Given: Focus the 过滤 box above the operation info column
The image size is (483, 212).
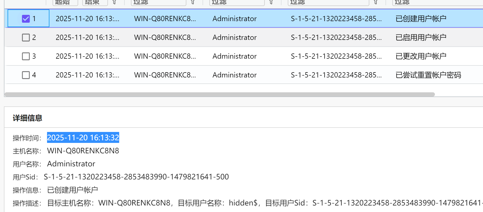Looking at the screenshot, I should tap(436, 2).
